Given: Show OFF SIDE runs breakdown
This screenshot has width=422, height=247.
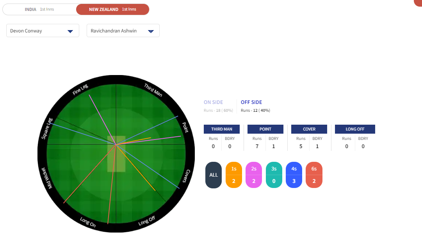Looking at the screenshot, I should point(251,102).
